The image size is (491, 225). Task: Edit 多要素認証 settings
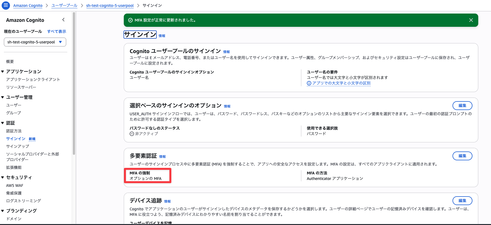click(462, 156)
